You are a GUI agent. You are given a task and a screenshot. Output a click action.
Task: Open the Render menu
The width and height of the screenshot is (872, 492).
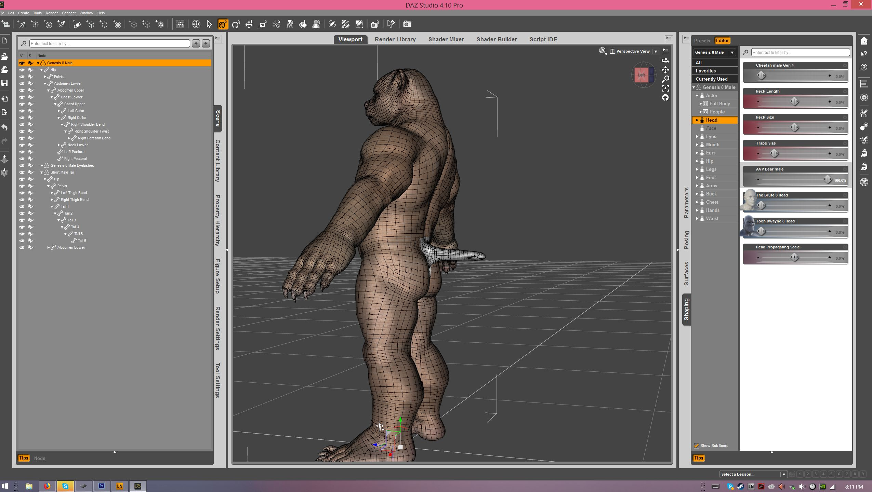pos(52,13)
